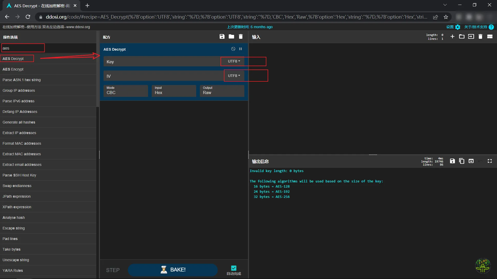
Task: Open the IV UTF8 format dropdown
Action: pos(234,76)
